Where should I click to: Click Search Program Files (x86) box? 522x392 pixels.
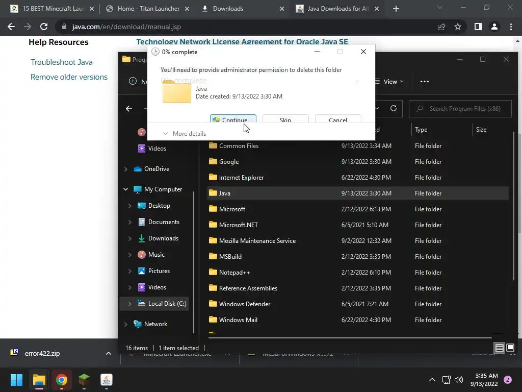[460, 109]
